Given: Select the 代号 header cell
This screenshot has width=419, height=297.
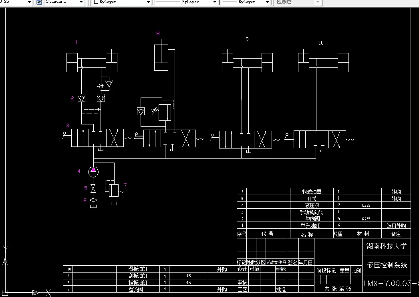Looking at the screenshot, I should tap(268, 234).
